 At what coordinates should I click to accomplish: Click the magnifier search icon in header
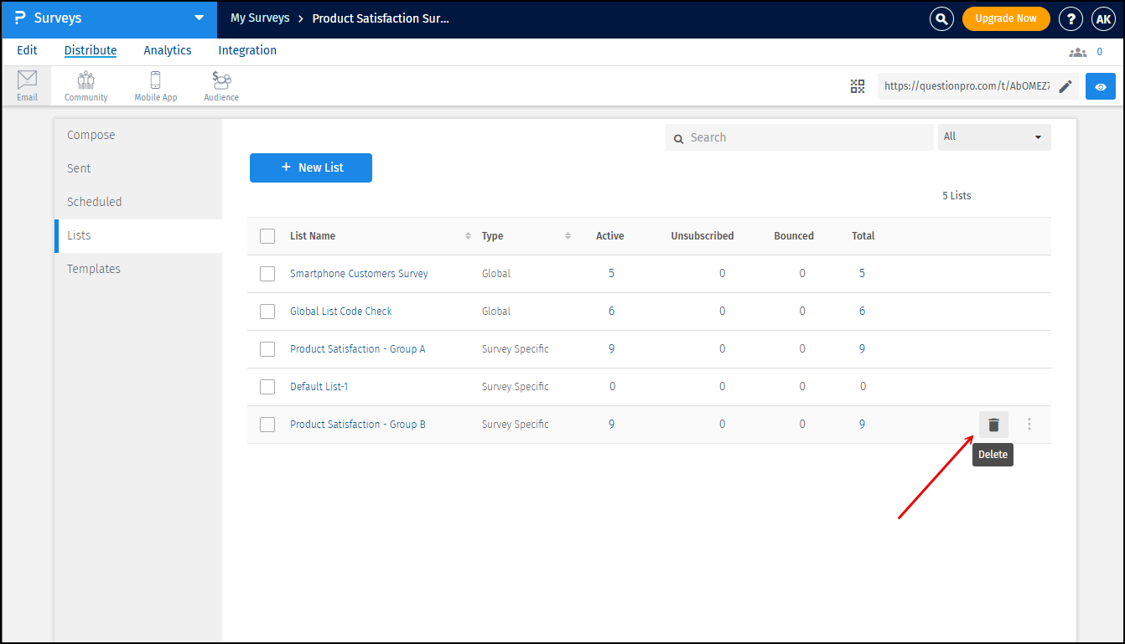(942, 19)
